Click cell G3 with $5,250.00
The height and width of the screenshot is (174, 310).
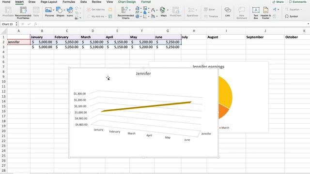tap(168, 47)
